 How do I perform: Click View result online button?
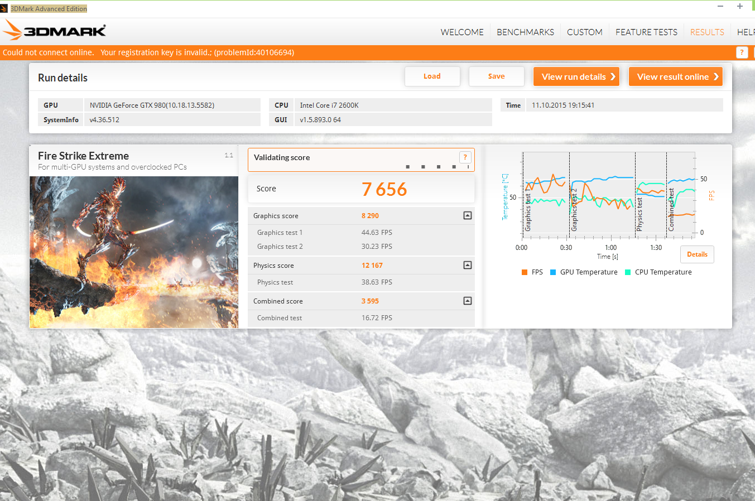tap(676, 76)
